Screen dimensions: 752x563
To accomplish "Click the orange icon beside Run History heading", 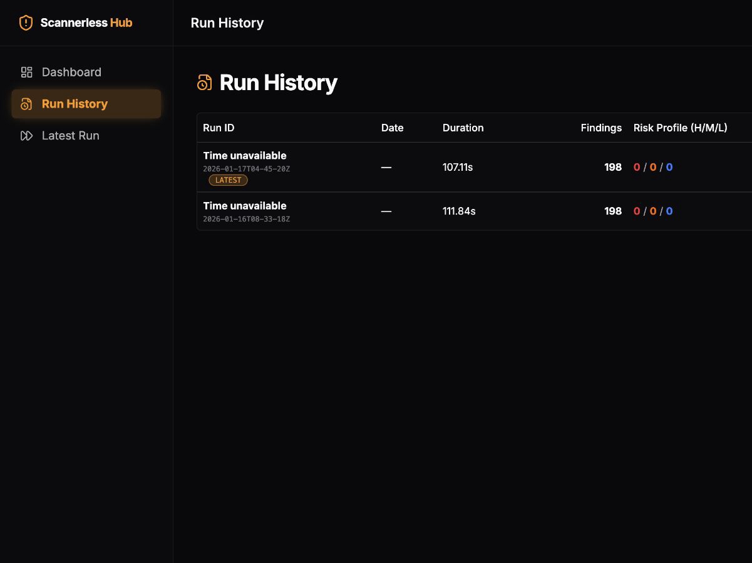I will tap(204, 83).
